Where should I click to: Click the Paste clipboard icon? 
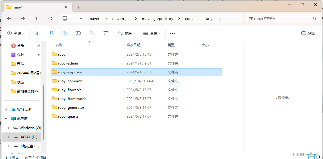point(65,33)
